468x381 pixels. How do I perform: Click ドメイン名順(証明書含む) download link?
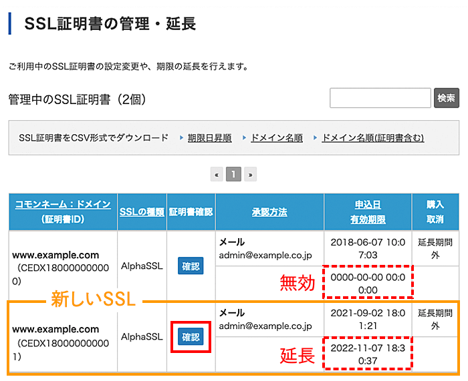coord(372,138)
